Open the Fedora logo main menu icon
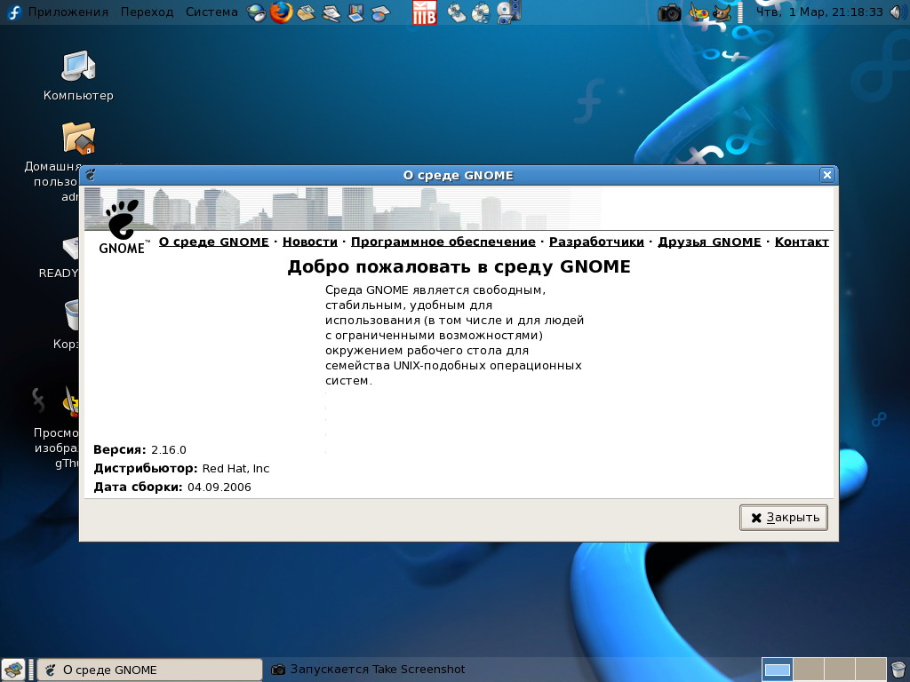The image size is (910, 682). point(13,12)
